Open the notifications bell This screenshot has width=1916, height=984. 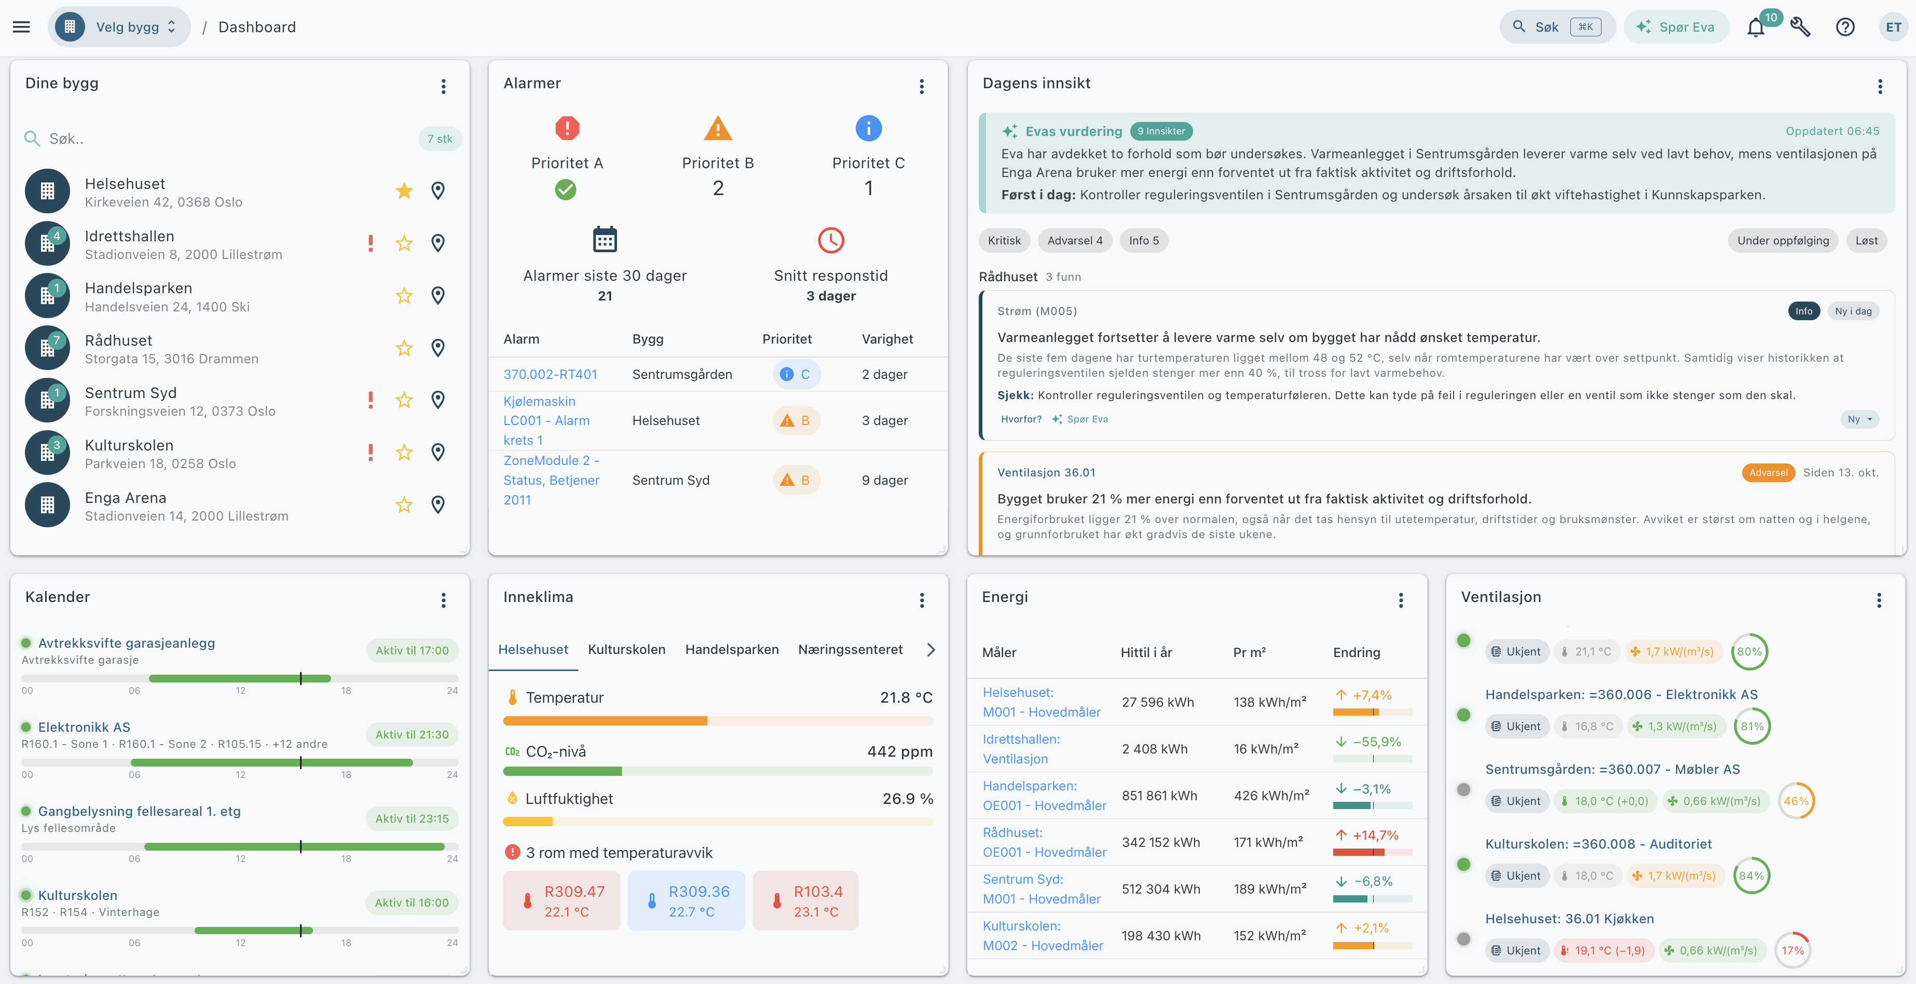click(x=1755, y=28)
